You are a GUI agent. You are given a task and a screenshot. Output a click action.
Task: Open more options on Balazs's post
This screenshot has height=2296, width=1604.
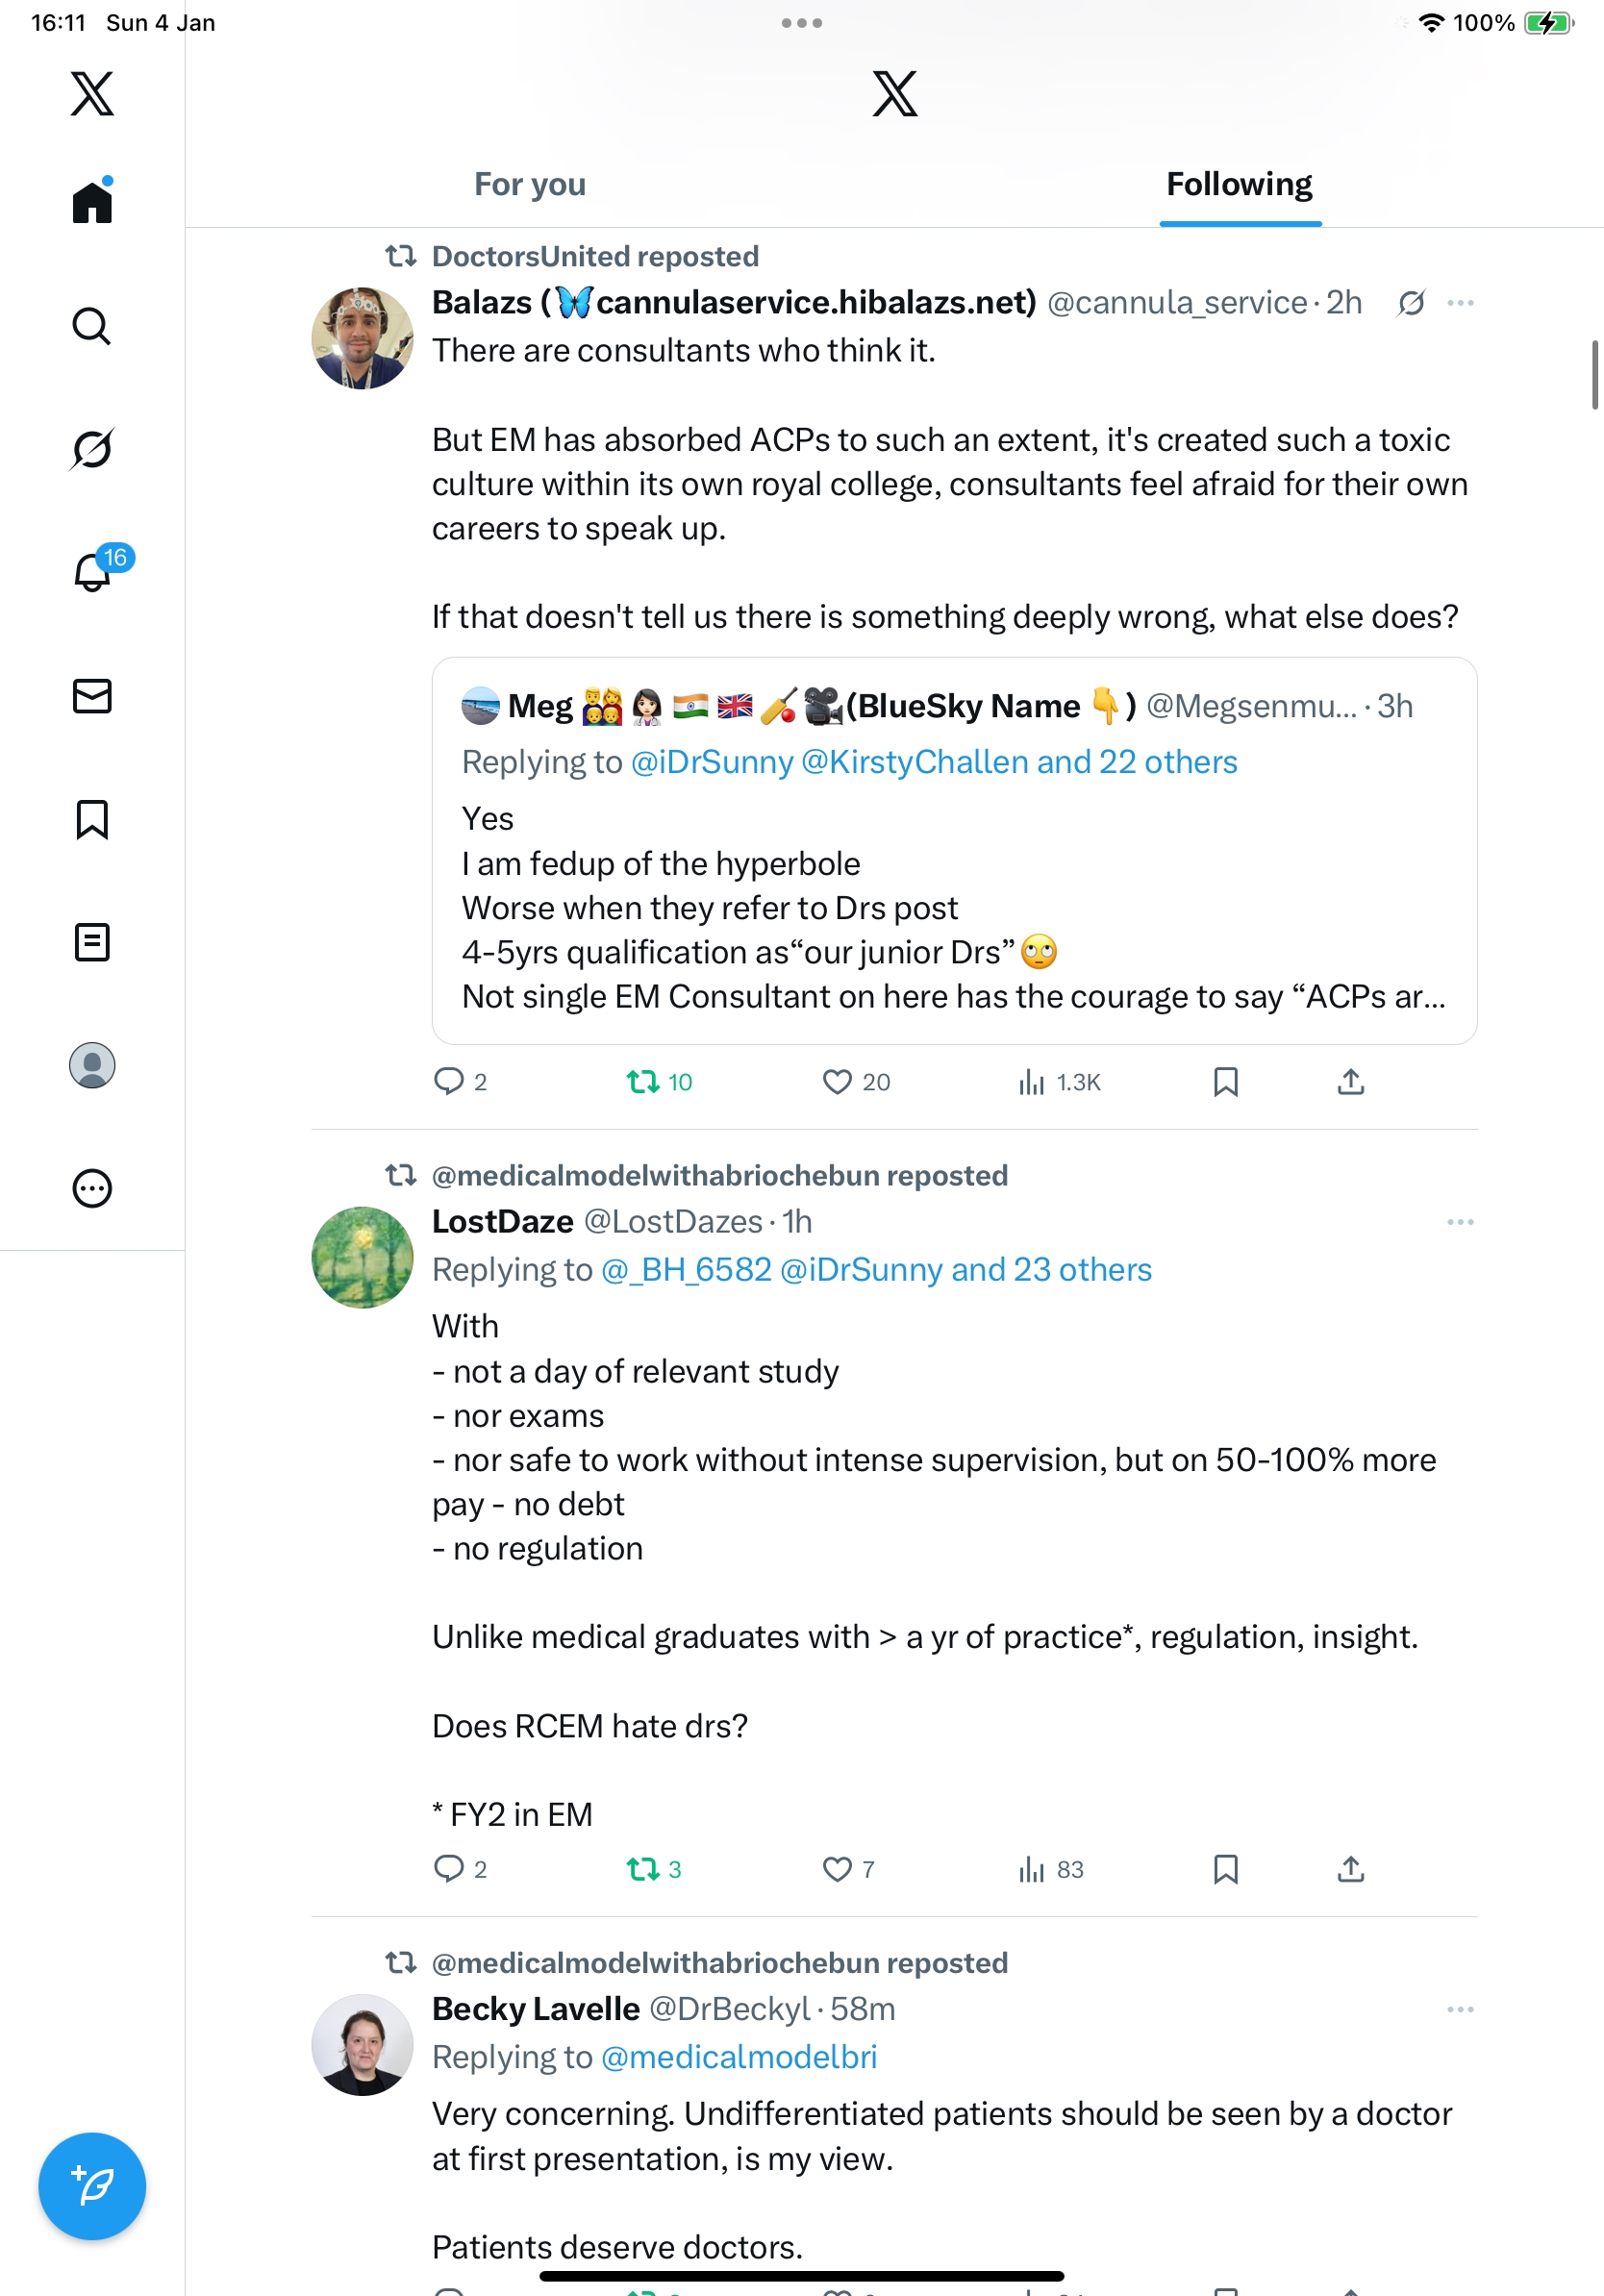pos(1460,303)
